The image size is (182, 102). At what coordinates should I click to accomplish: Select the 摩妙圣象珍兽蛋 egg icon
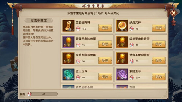68,58
